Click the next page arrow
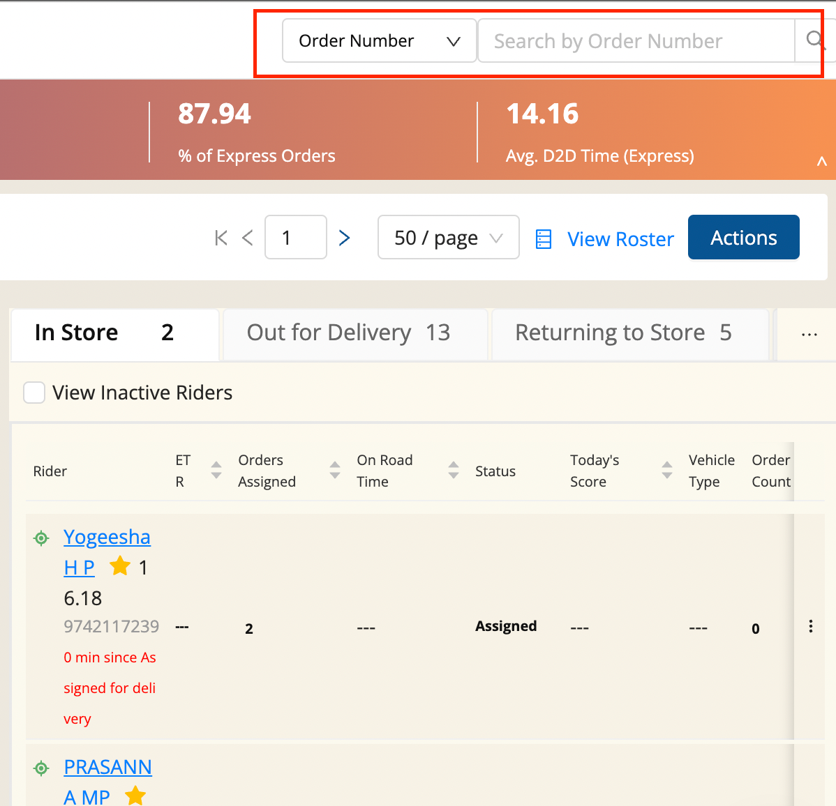 pos(344,238)
